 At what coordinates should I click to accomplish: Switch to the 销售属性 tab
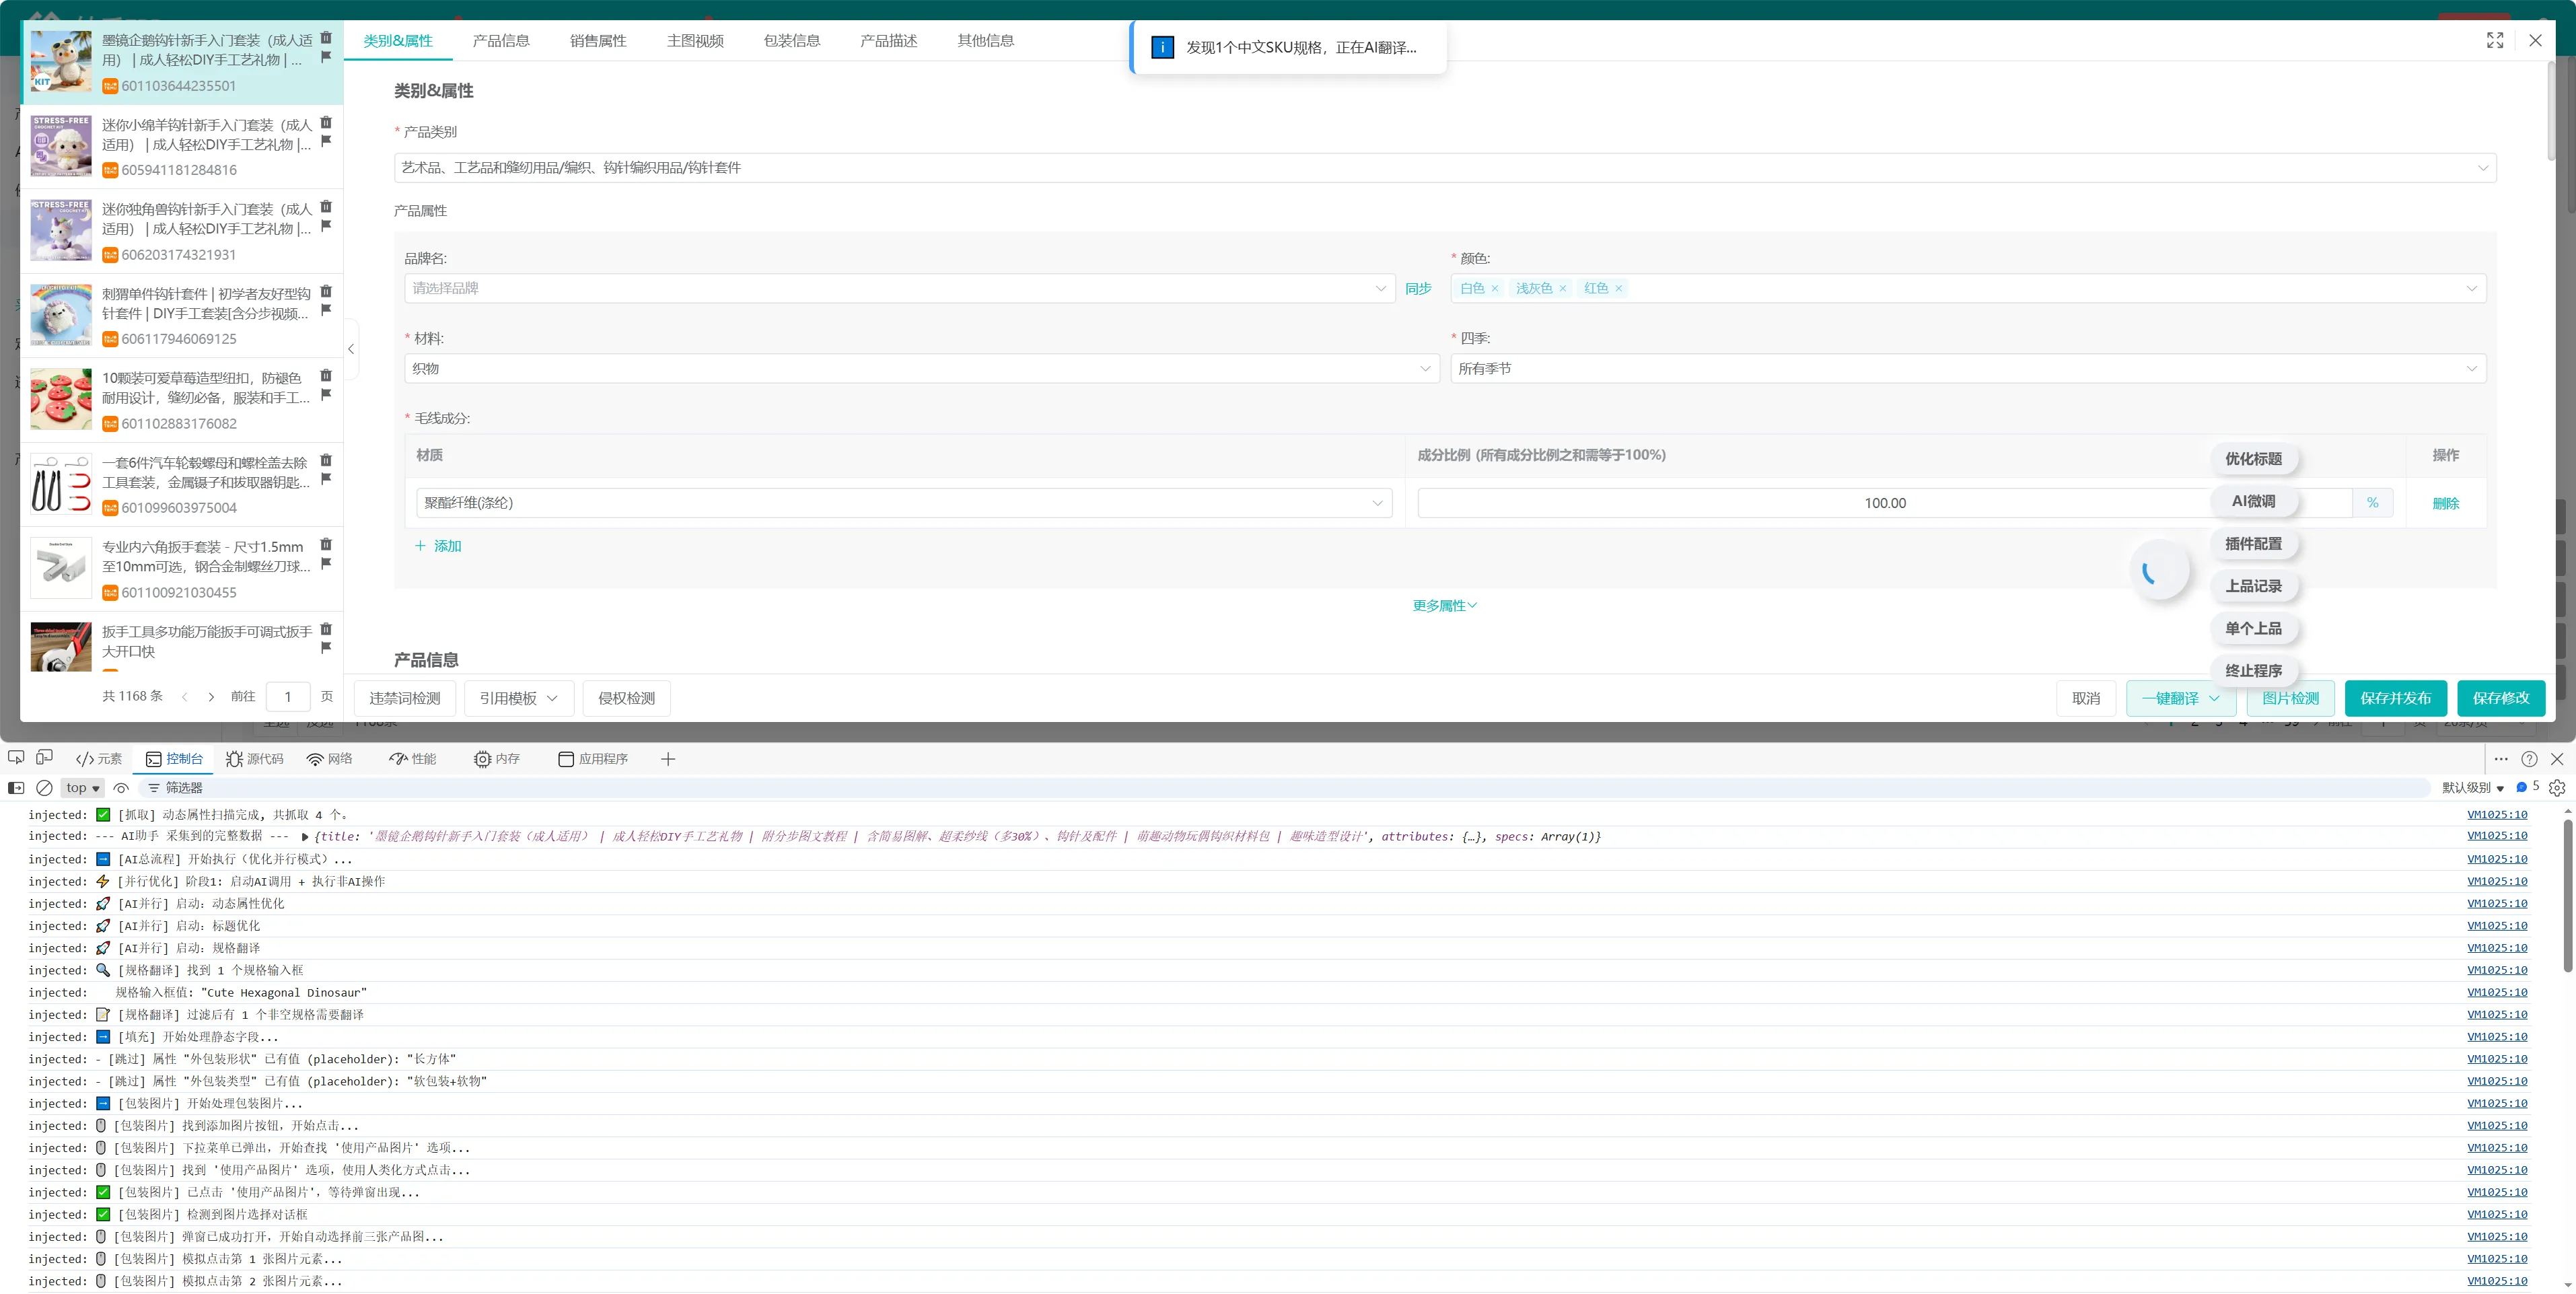click(598, 41)
